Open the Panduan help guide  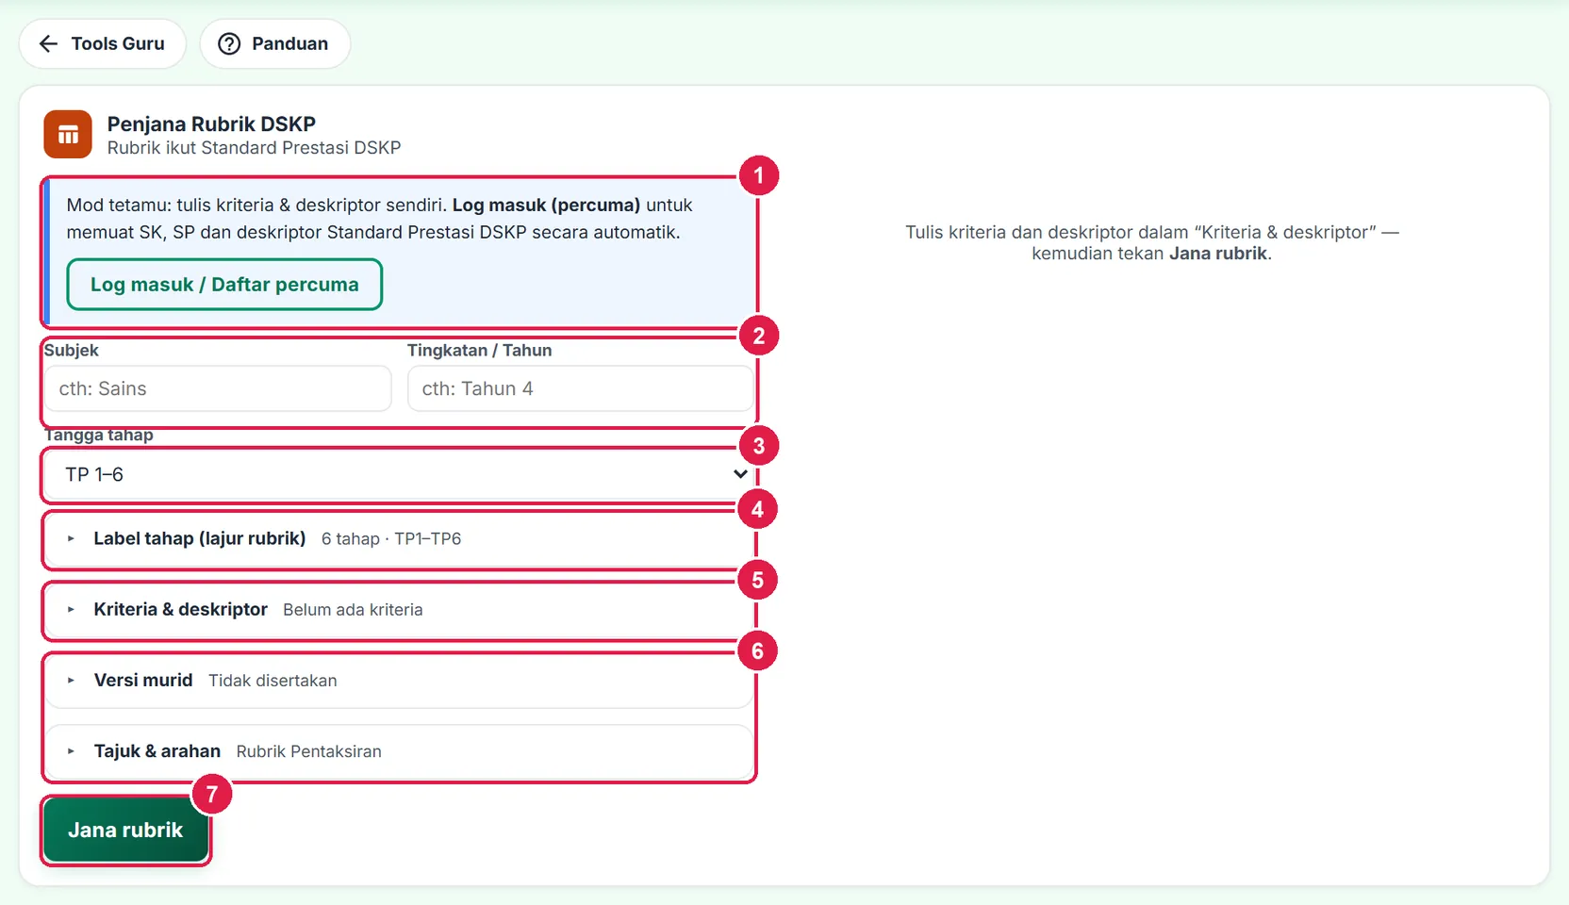point(274,43)
